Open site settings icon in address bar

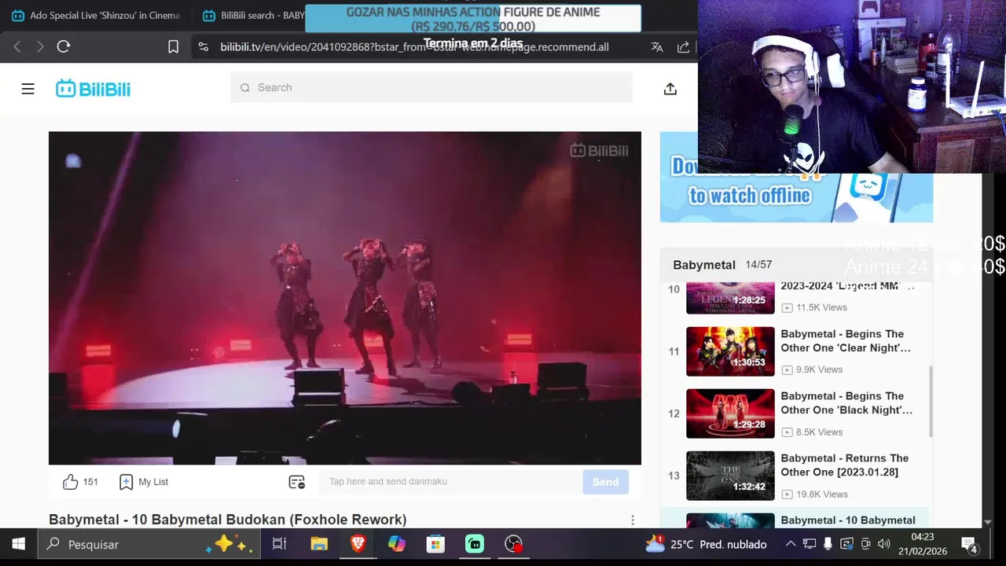203,47
